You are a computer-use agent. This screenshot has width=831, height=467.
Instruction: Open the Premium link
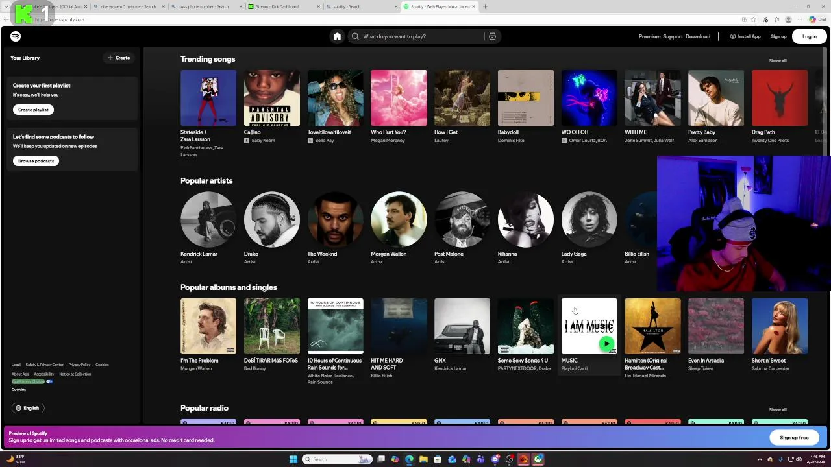pos(649,36)
